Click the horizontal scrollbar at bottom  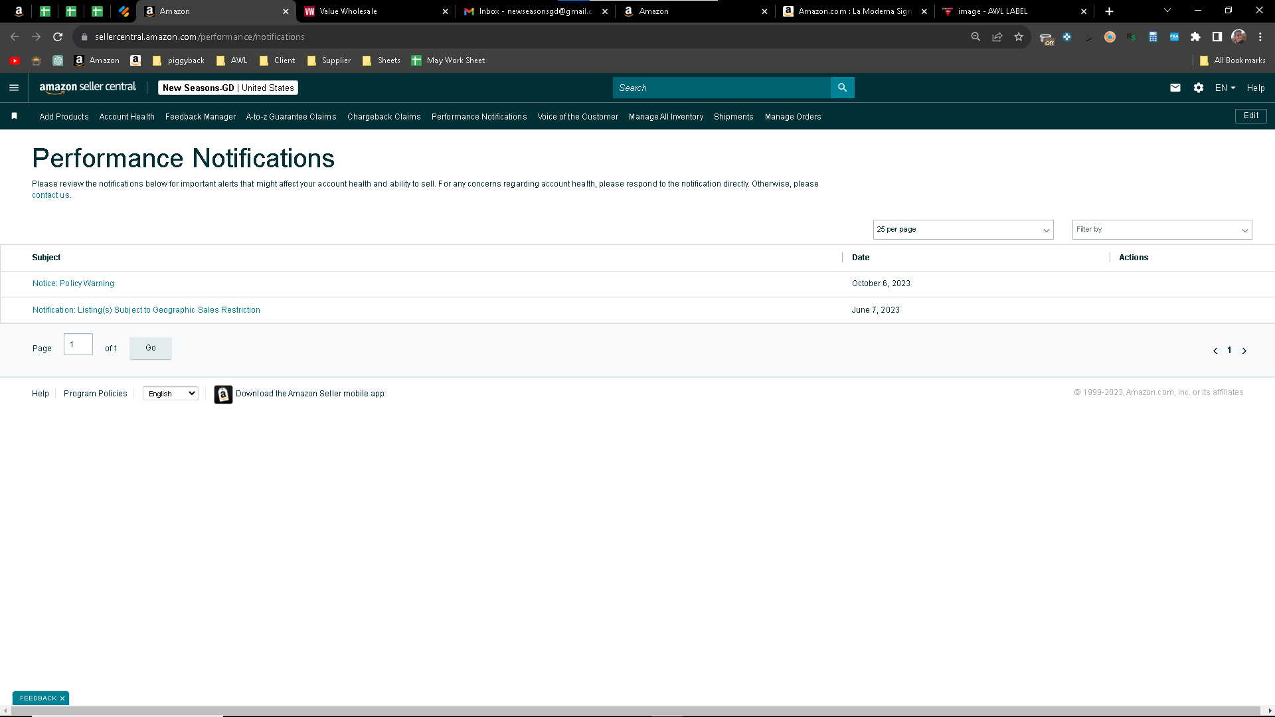636,711
